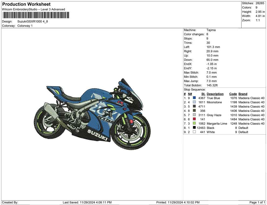267x205 pixels.
Task: Click the Colors value 9
Action: click(x=256, y=8)
